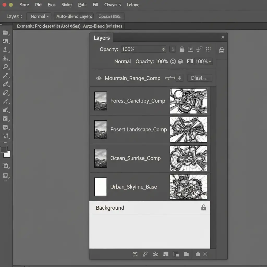Open the Fill menu in menu bar

(x=95, y=5)
